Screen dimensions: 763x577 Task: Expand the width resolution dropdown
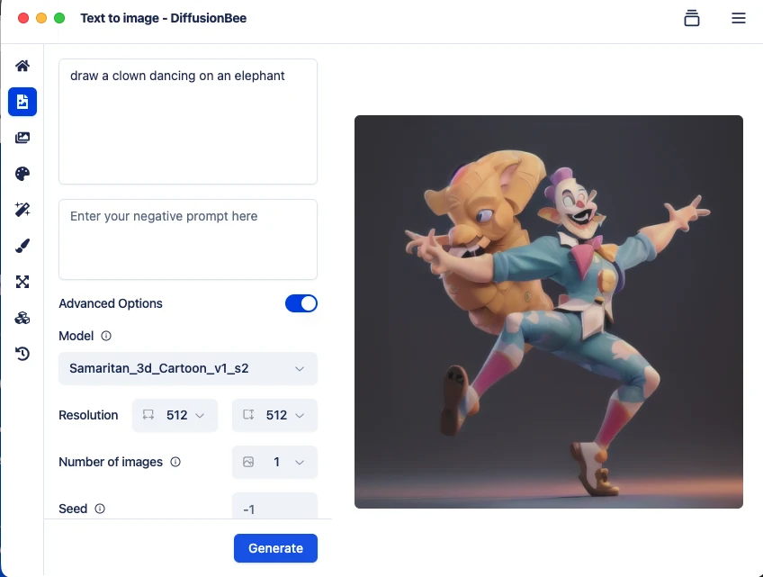175,415
